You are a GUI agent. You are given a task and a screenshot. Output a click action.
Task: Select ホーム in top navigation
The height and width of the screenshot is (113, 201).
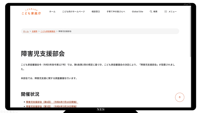tap(52, 12)
